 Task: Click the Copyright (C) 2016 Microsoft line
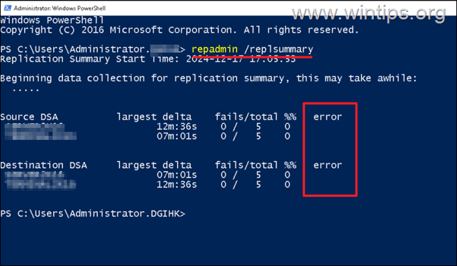(x=179, y=30)
